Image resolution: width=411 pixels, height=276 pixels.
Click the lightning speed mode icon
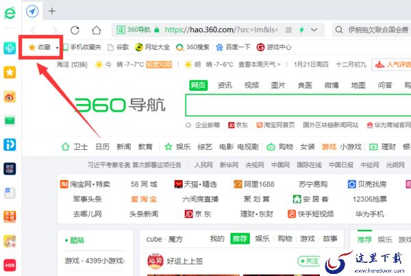click(301, 29)
